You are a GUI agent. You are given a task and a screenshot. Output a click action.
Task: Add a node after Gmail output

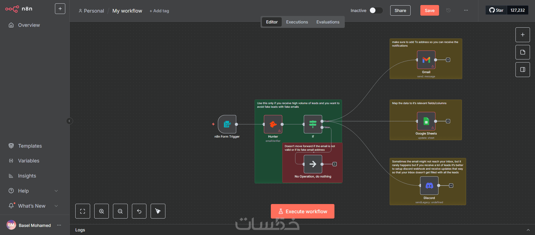point(448,60)
